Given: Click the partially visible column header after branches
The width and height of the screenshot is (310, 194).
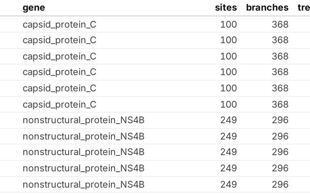Looking at the screenshot, I should click(x=304, y=7).
